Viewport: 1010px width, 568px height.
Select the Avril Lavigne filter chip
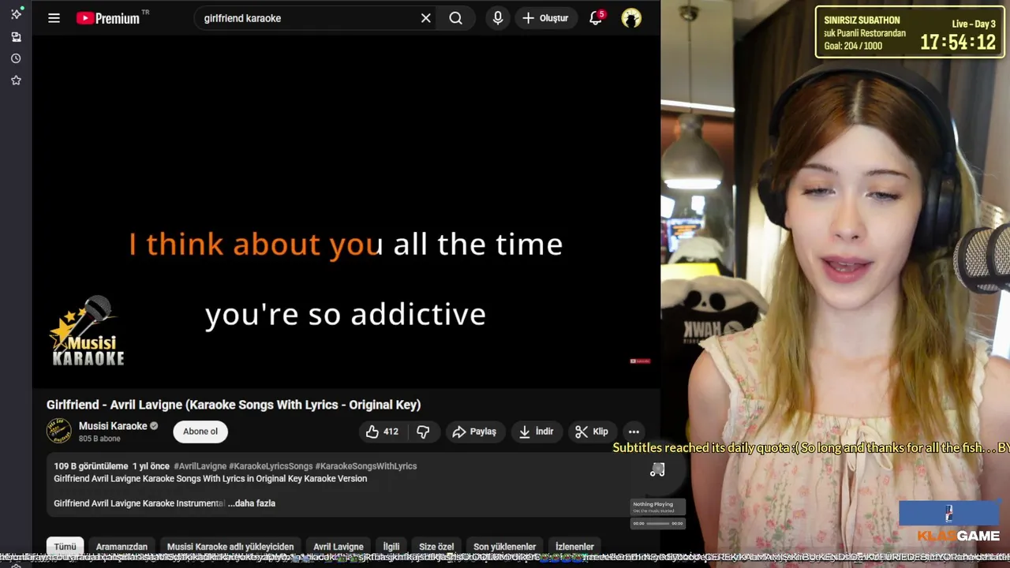click(339, 547)
